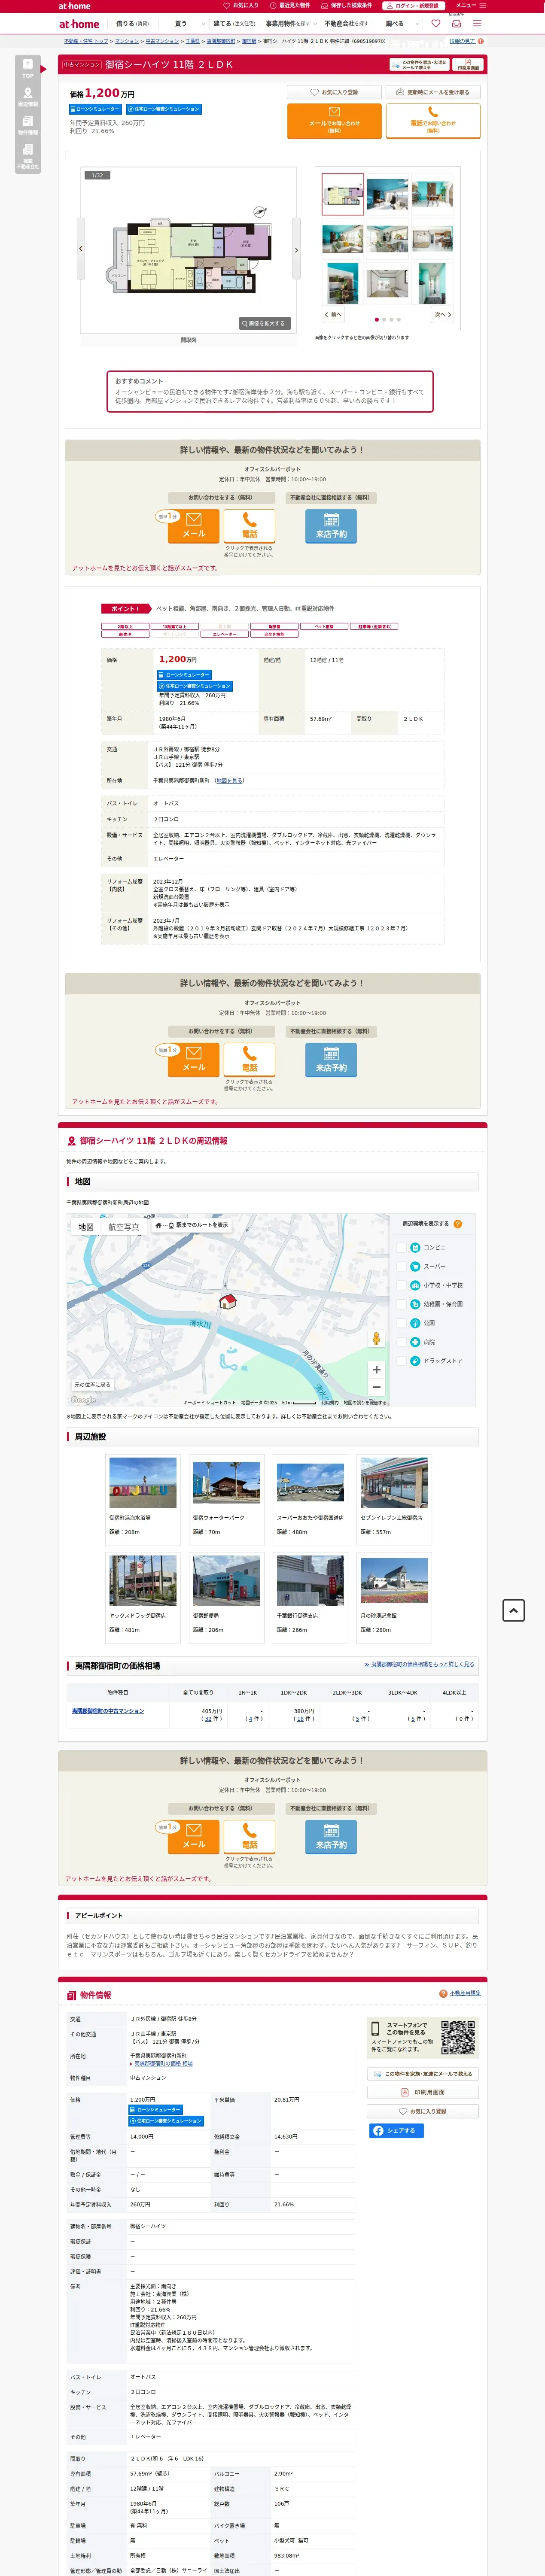
Task: Toggle the 病院 checkbox
Action: (402, 1342)
